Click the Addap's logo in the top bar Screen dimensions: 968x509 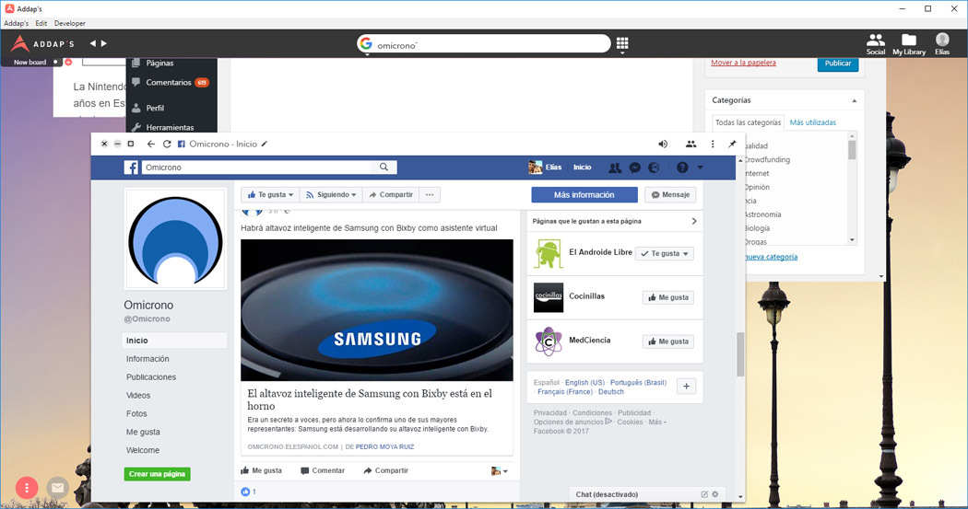pos(42,44)
